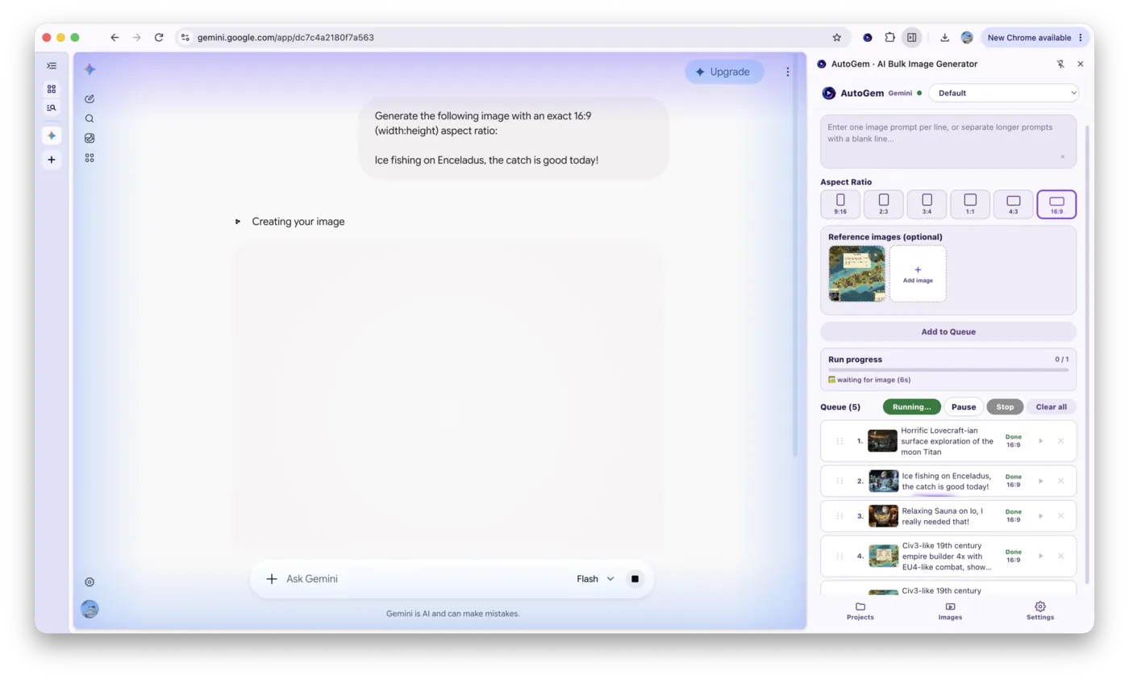Reload the Gemini page
Screen dimensions: 1129x679
point(159,37)
